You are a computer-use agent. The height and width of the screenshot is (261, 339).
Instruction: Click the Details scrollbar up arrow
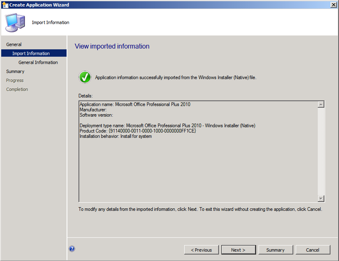click(321, 104)
